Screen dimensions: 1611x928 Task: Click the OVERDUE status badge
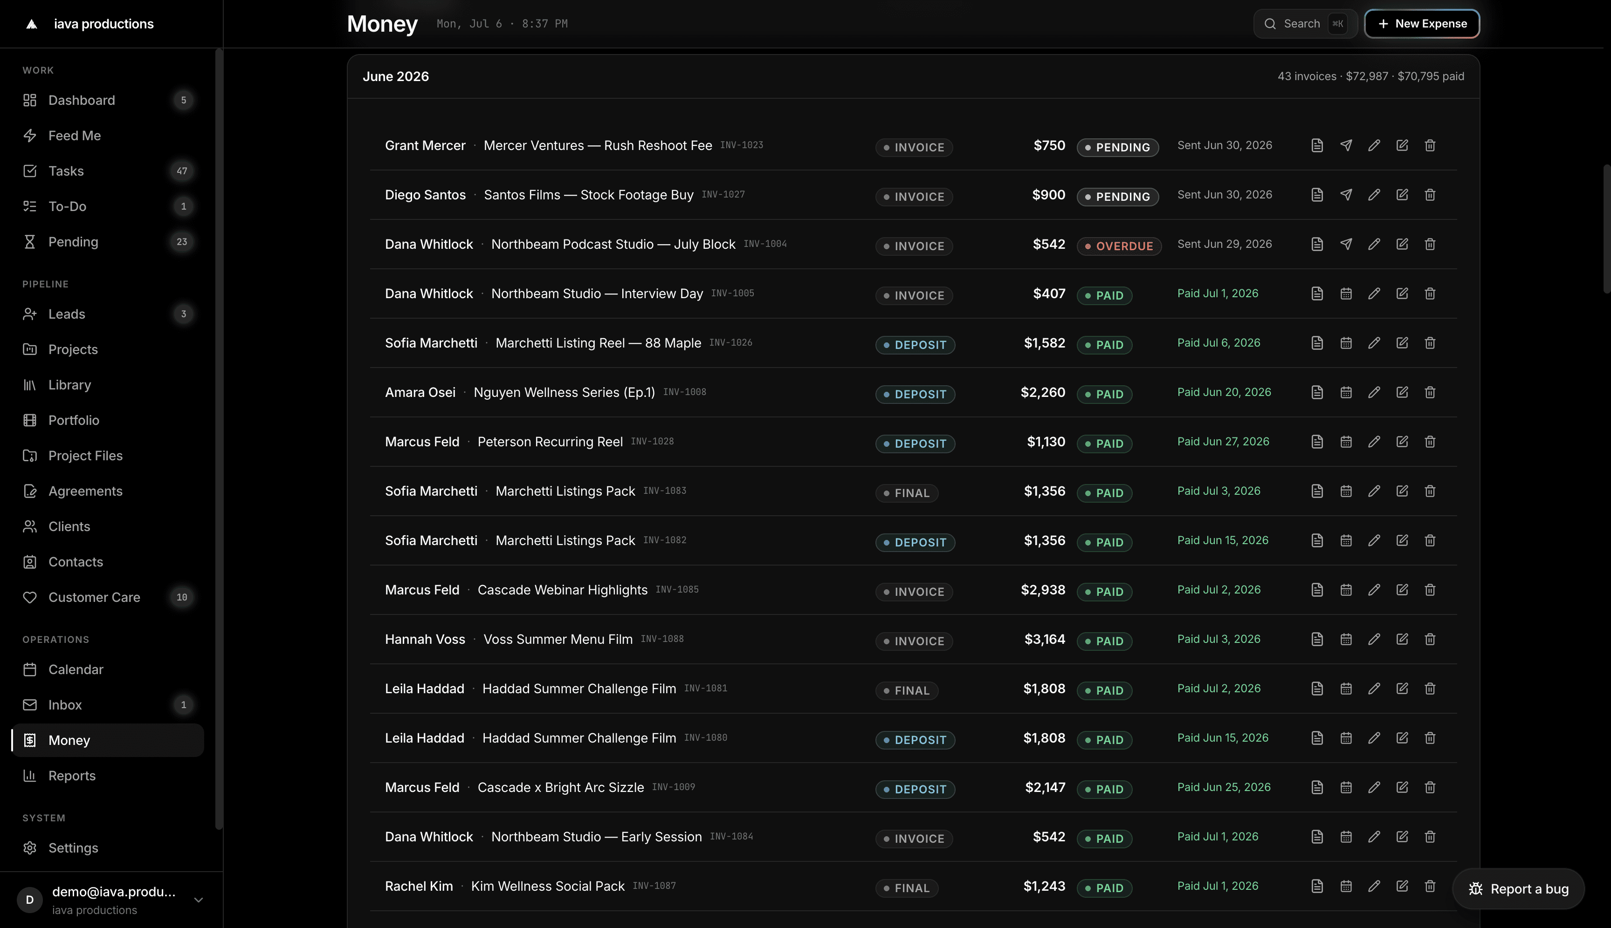[1119, 246]
